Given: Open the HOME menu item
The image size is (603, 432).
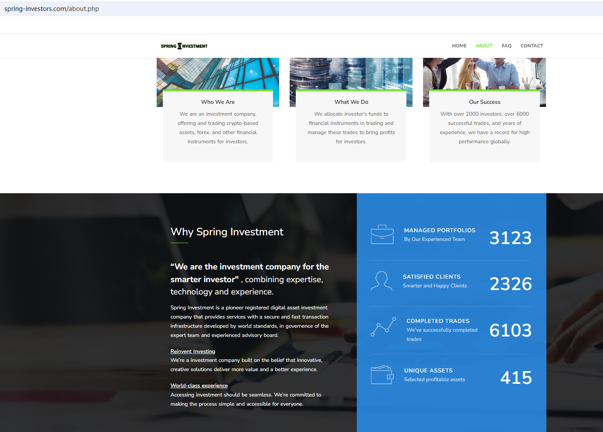Looking at the screenshot, I should [459, 46].
